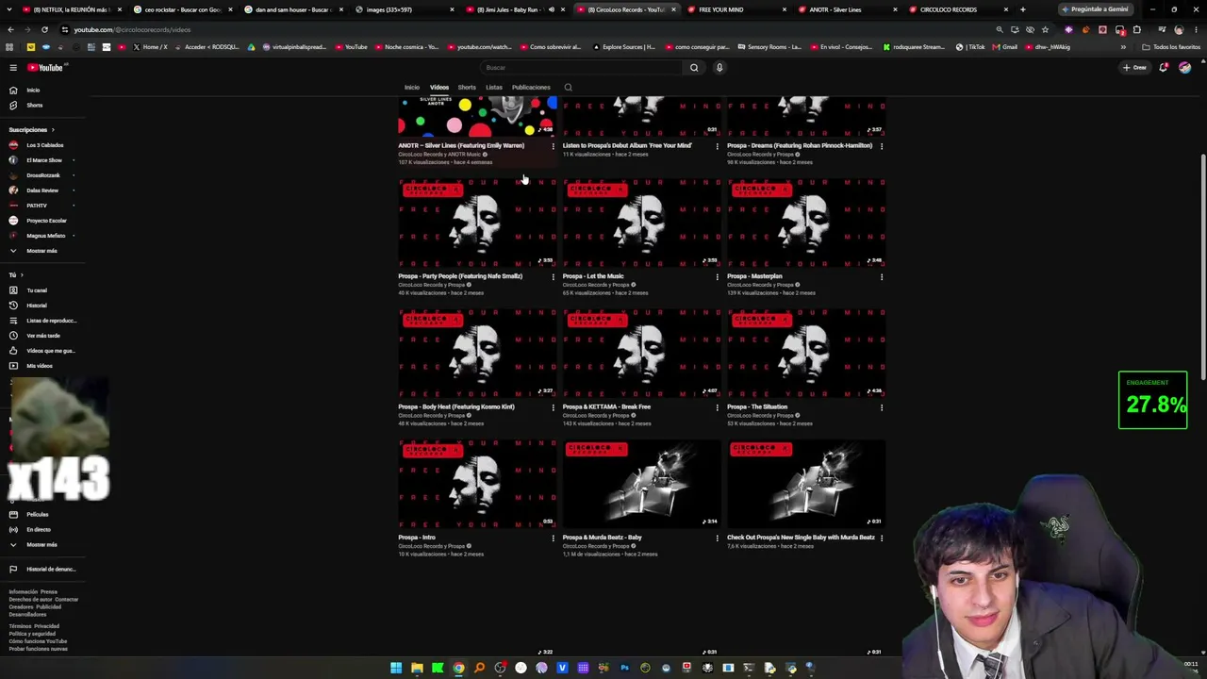This screenshot has height=679, width=1207.
Task: Reload the page with the refresh icon
Action: coord(44,29)
